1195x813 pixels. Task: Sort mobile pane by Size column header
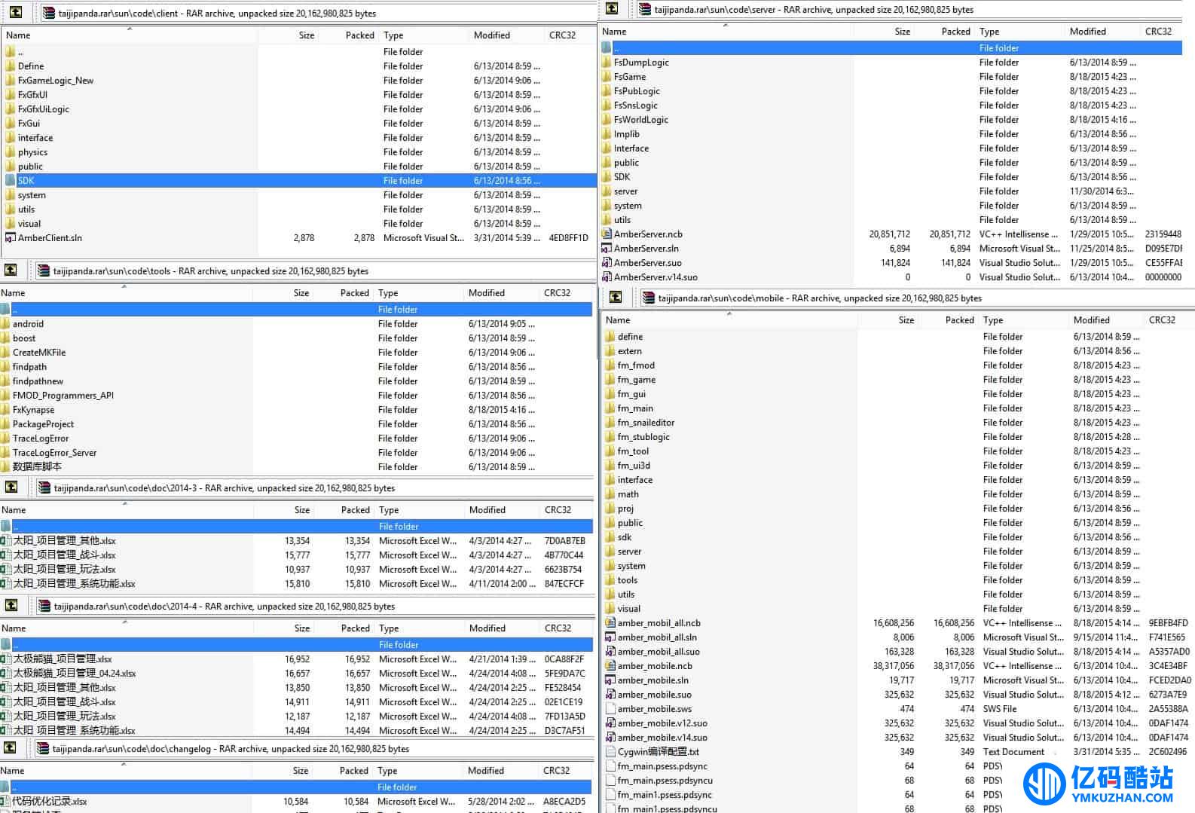[x=888, y=320]
